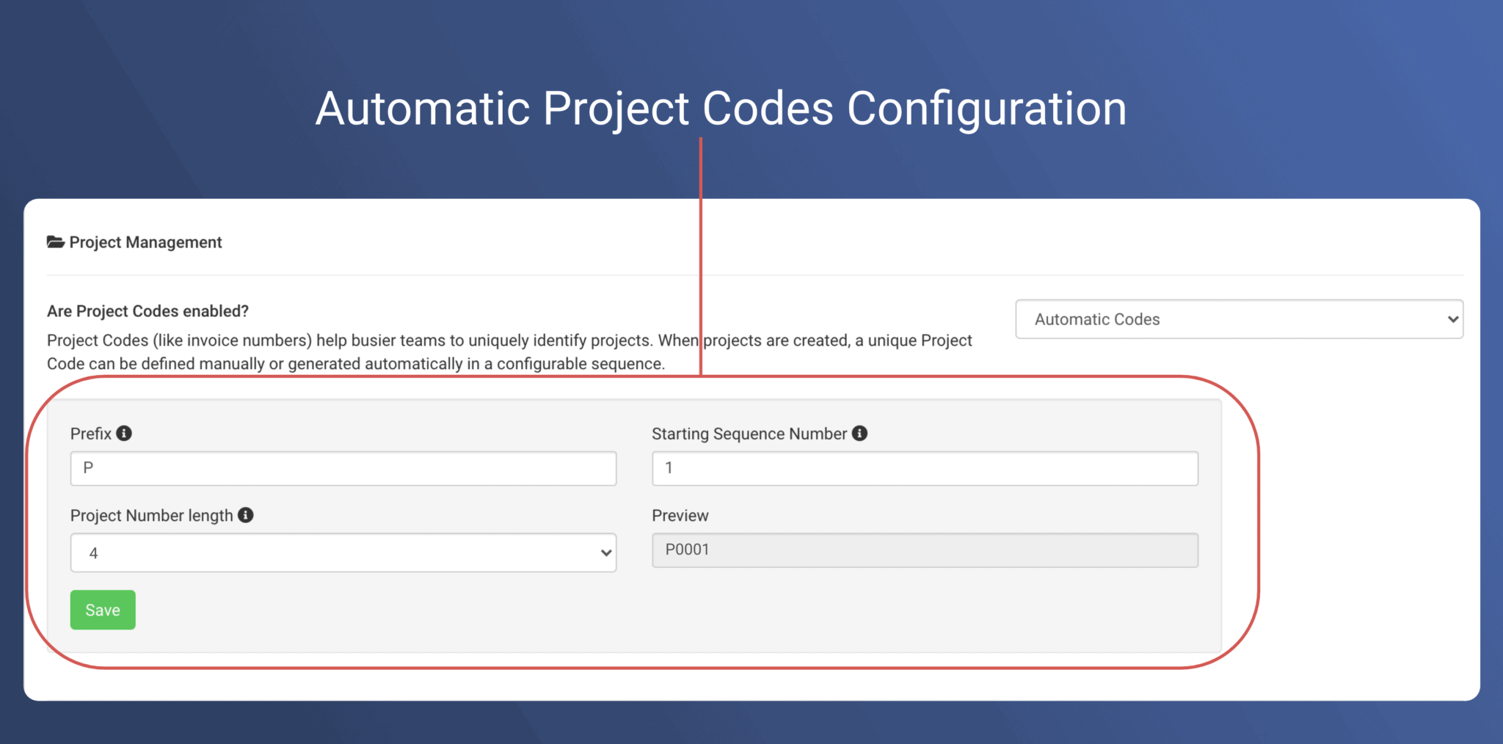Click the Starting Sequence Number info icon
Viewport: 1503px width, 744px height.
click(x=860, y=433)
